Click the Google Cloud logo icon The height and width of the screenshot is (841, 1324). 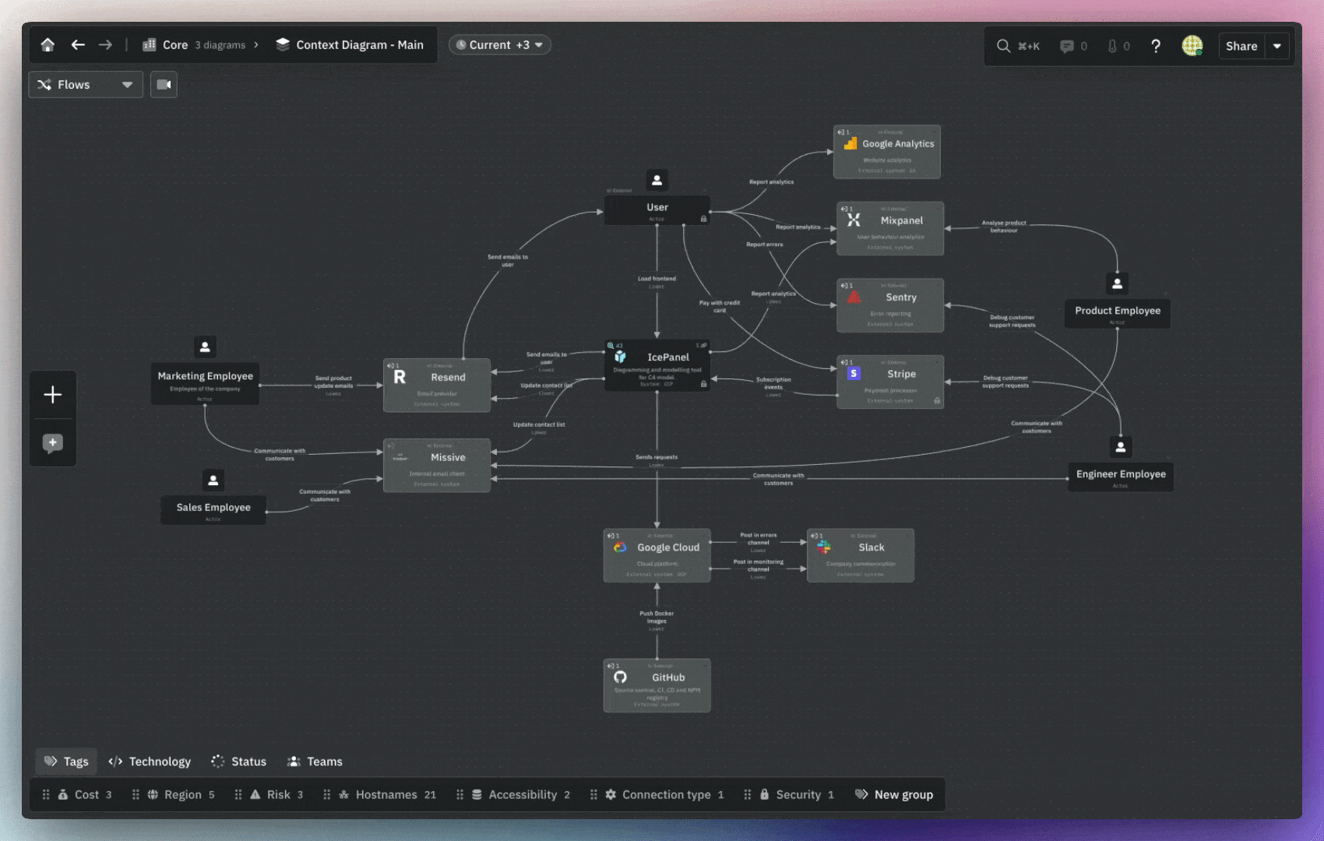pyautogui.click(x=620, y=547)
